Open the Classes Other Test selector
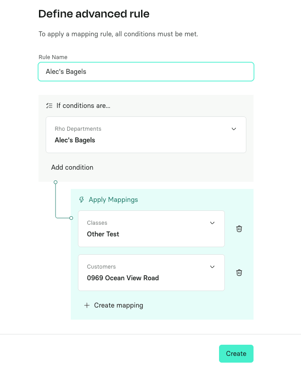This screenshot has height=368, width=301. pyautogui.click(x=151, y=229)
